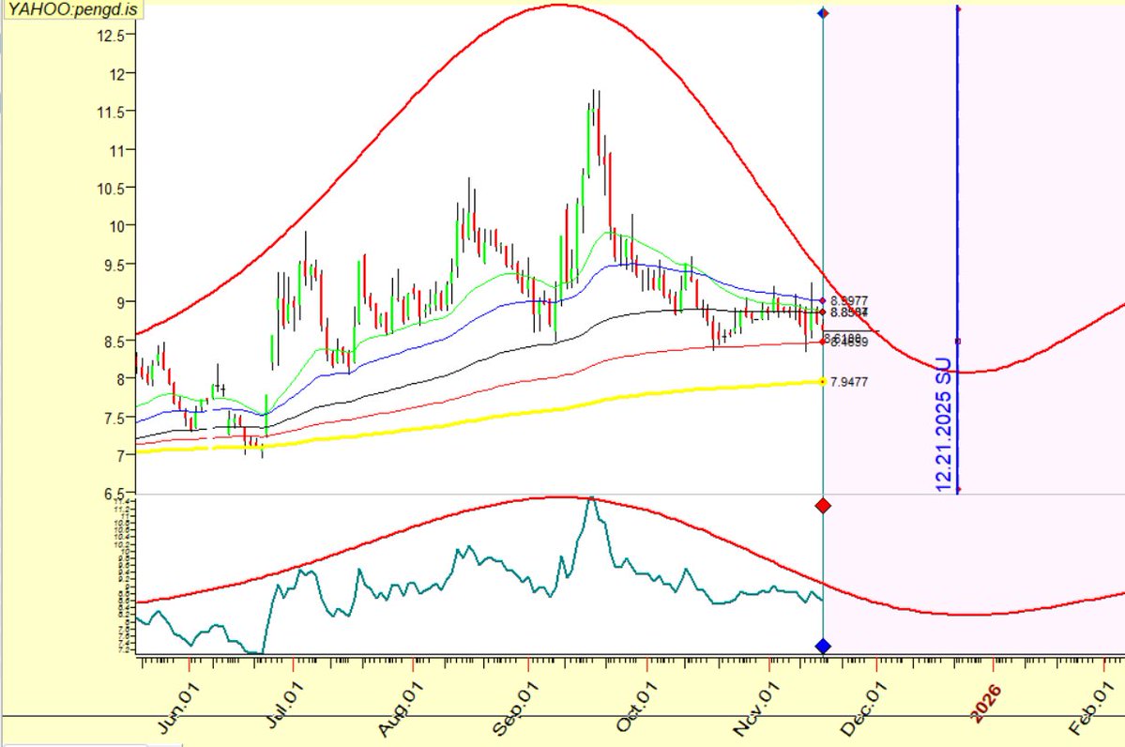Click the 8 price axis label
Image resolution: width=1125 pixels, height=747 pixels.
(x=122, y=379)
